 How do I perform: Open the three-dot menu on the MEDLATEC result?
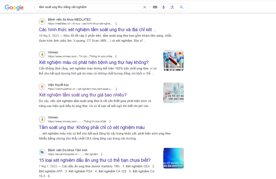[x=116, y=24]
